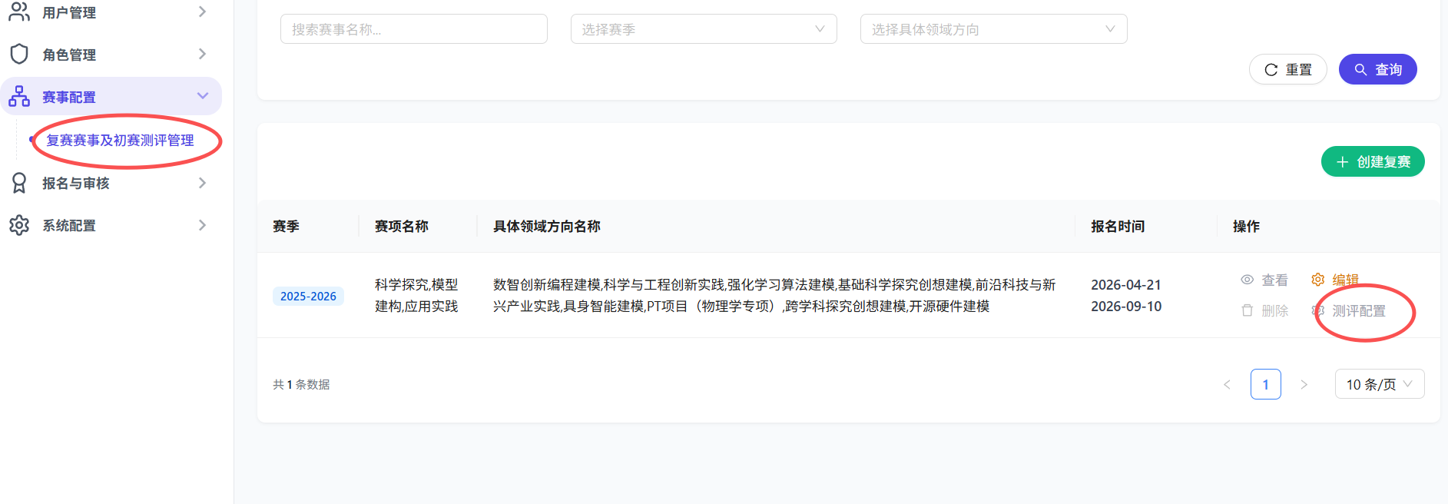This screenshot has width=1448, height=504.
Task: Click the 2026-09-10 registration date
Action: (x=1126, y=306)
